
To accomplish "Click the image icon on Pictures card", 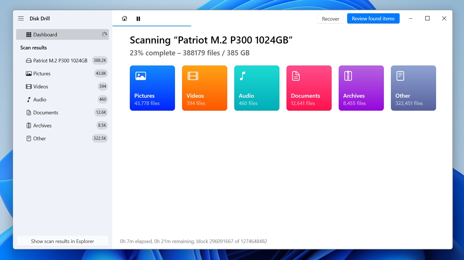I will tap(140, 76).
